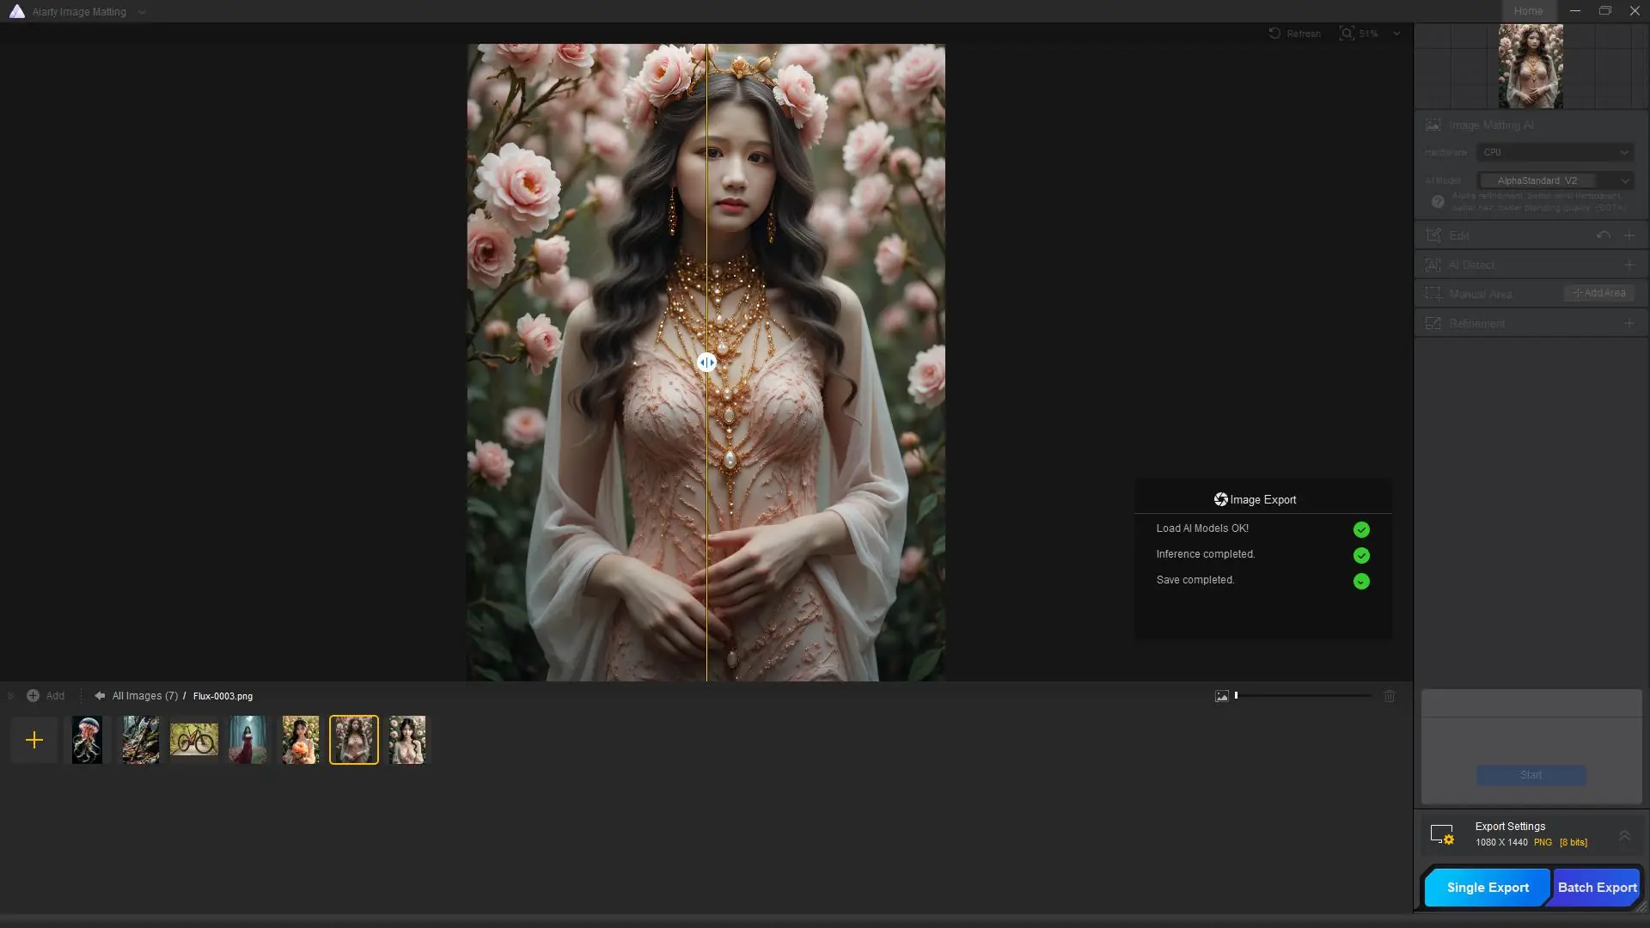Click the zoom-fit icon beside 51%
1650x928 pixels.
[1346, 34]
